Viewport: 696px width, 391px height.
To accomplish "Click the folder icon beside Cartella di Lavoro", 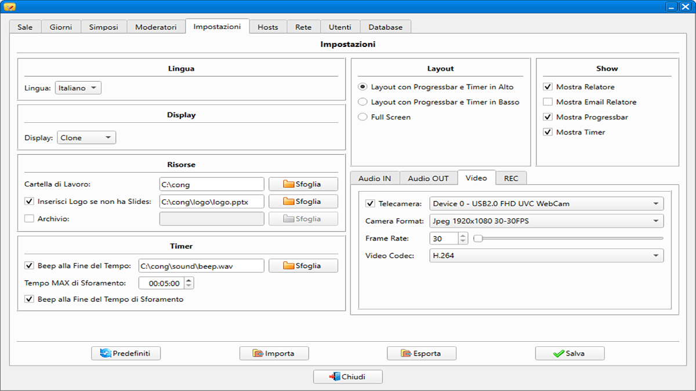I will (x=289, y=184).
